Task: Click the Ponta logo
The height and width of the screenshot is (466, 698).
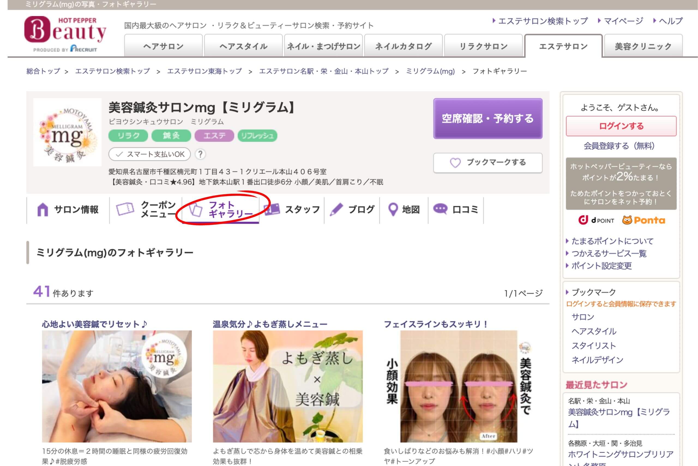Action: (643, 220)
